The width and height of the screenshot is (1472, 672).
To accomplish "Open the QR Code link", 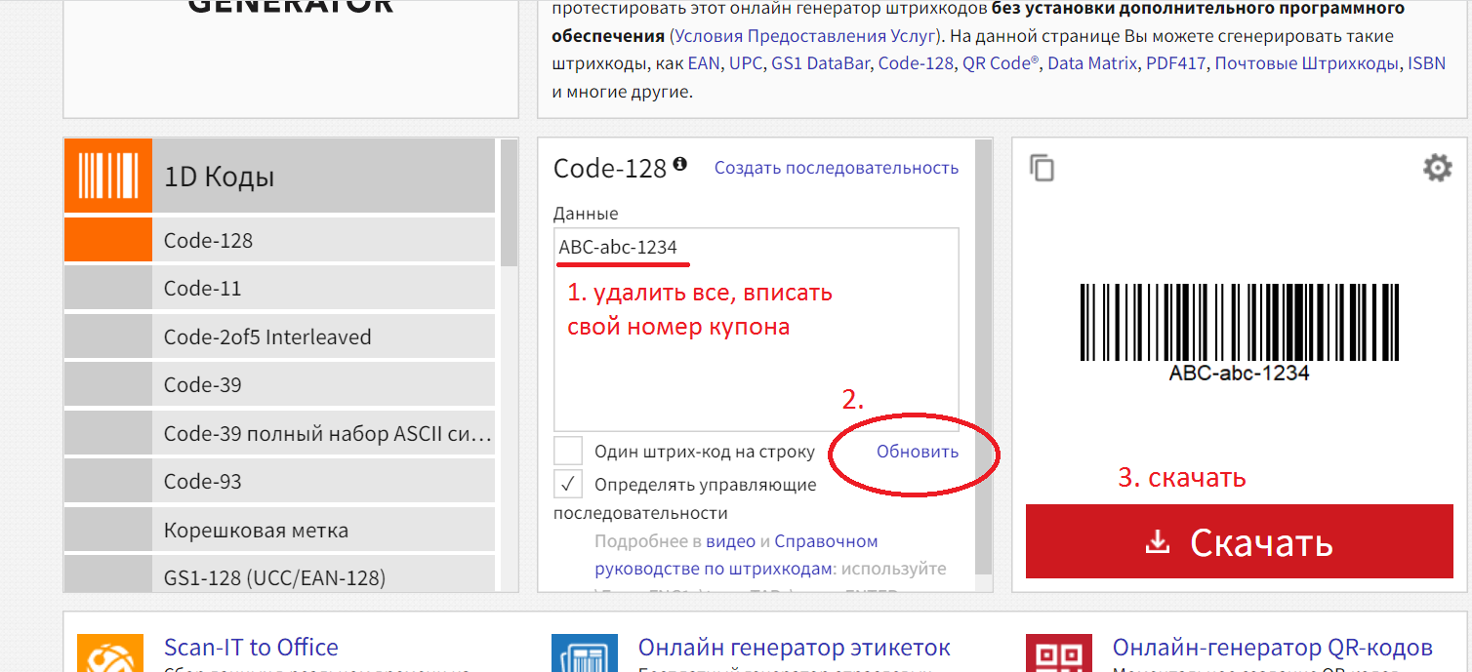I will 1001,63.
